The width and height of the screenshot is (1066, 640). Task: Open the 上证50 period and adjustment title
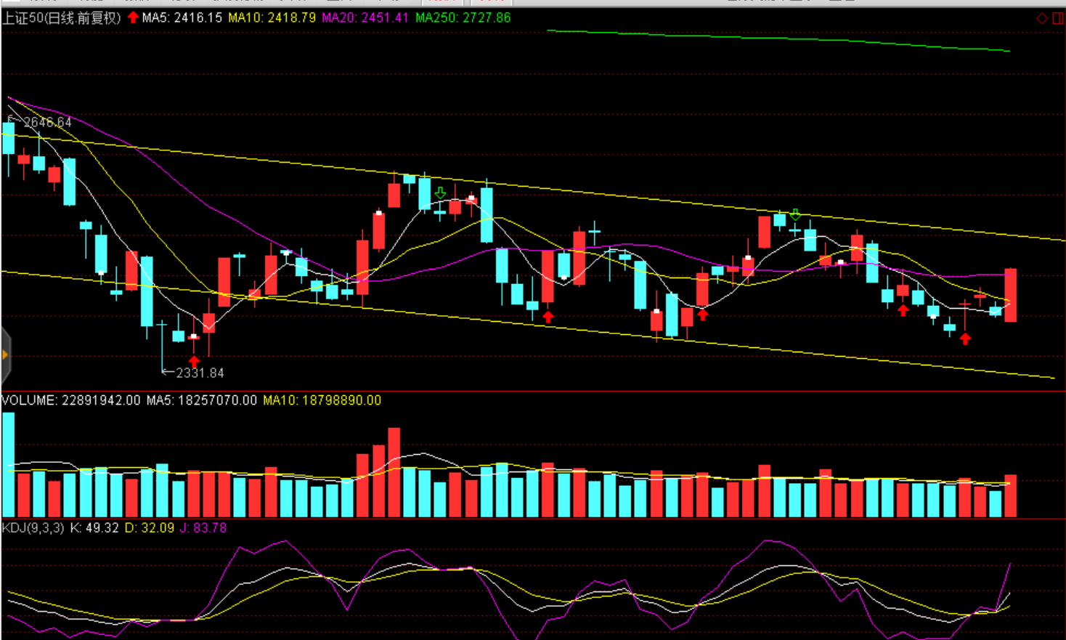[x=62, y=17]
